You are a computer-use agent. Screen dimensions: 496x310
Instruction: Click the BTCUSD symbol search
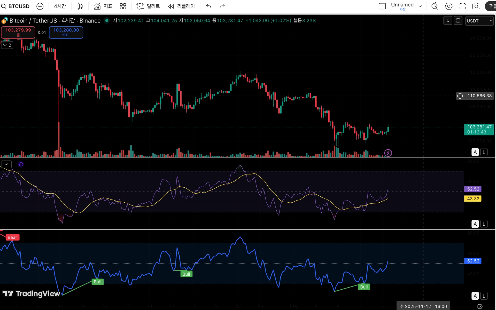tap(16, 6)
